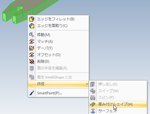Choose 厚み付けシェイプ(H) in submenu
This screenshot has width=150, height=114.
(x=118, y=104)
